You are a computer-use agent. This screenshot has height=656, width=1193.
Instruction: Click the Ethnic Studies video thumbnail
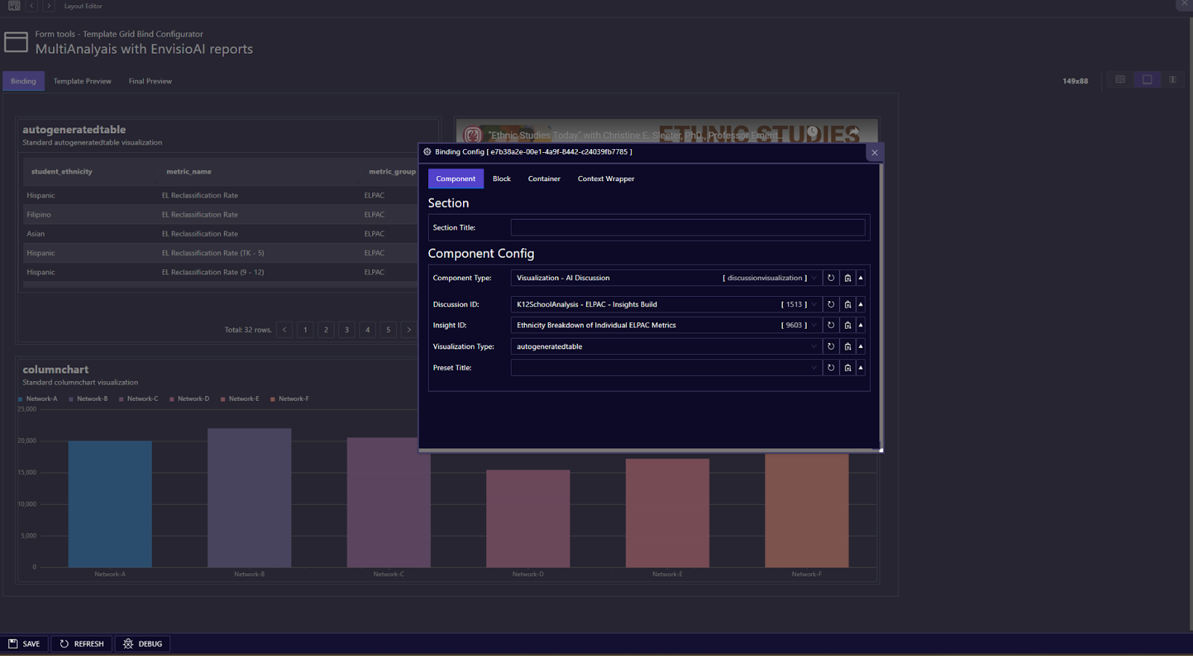point(667,130)
